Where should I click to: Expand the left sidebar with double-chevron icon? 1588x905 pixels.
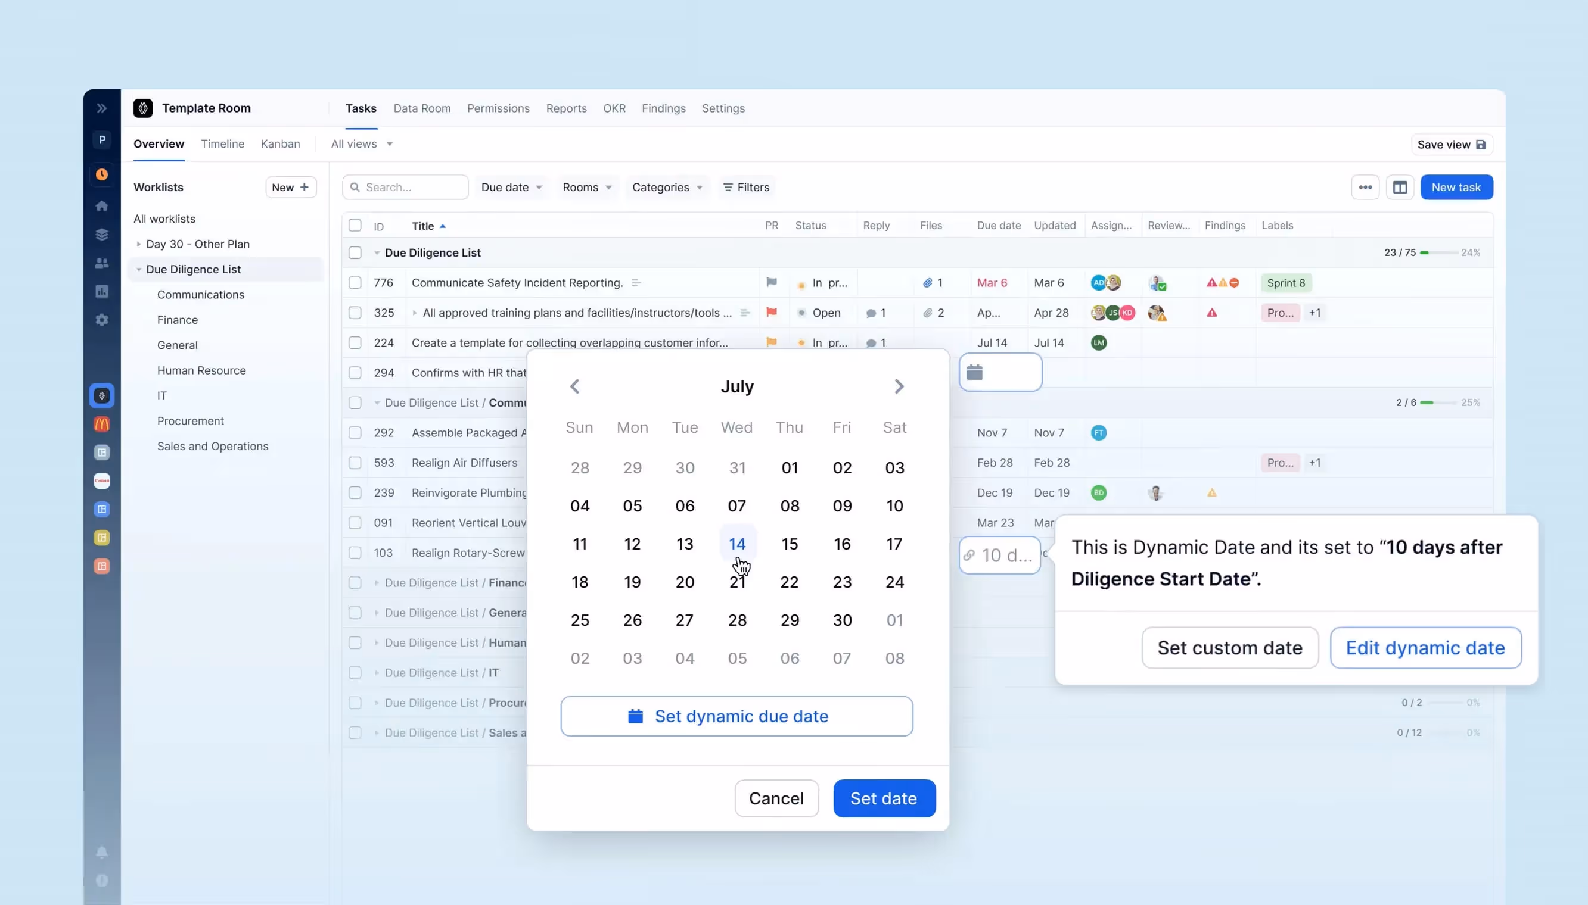click(102, 108)
